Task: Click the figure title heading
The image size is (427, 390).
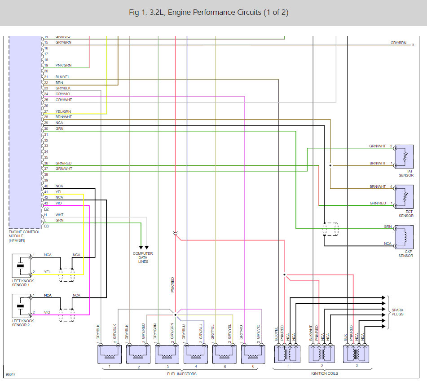Action: pyautogui.click(x=209, y=12)
